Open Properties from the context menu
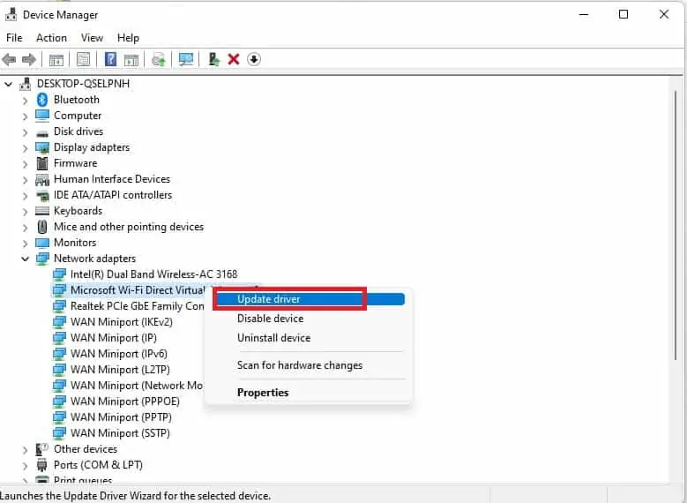Viewport: 687px width, 503px height. (x=310, y=393)
